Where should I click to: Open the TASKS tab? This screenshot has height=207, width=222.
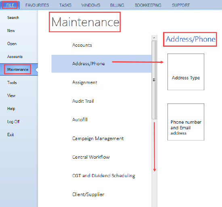(65, 5)
